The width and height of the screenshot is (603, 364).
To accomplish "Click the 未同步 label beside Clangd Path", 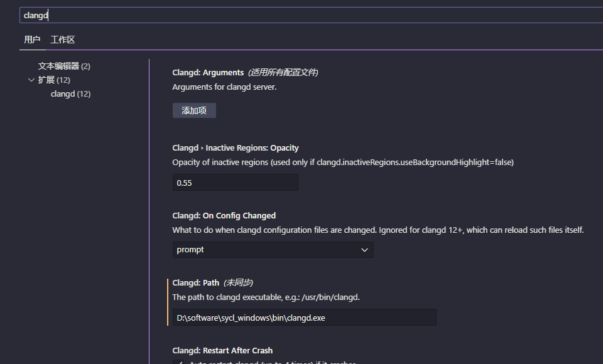I will tap(238, 283).
